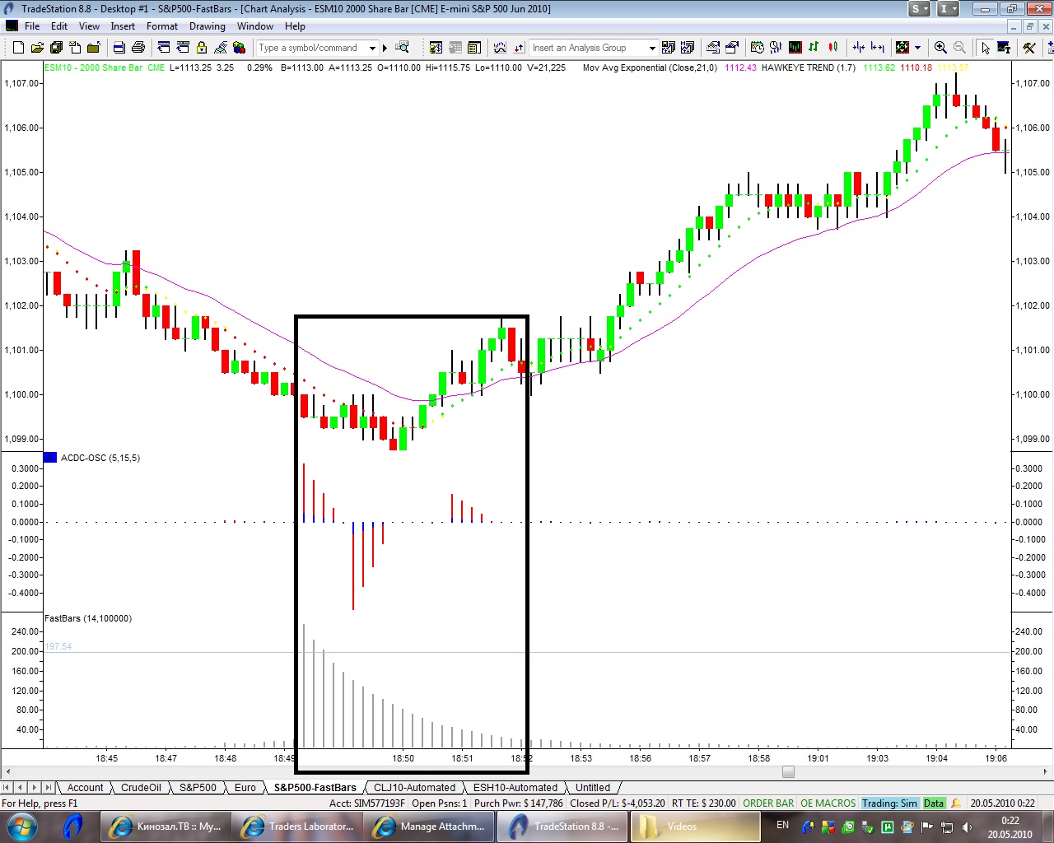Switch to the CrudeOil workspace tab
This screenshot has height=843, width=1054.
coord(141,788)
